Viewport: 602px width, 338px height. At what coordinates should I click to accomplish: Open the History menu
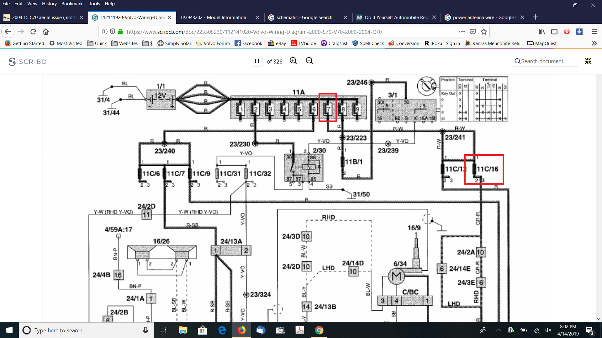click(x=49, y=4)
